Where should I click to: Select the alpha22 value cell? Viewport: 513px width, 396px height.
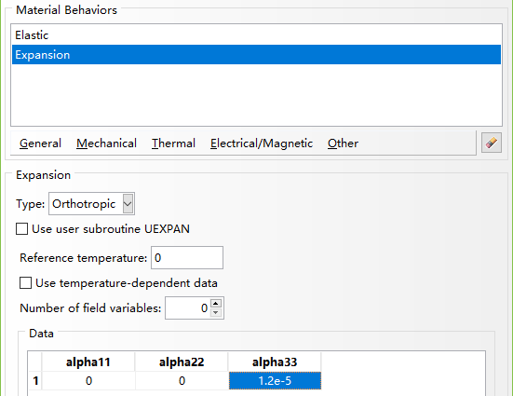(x=182, y=380)
